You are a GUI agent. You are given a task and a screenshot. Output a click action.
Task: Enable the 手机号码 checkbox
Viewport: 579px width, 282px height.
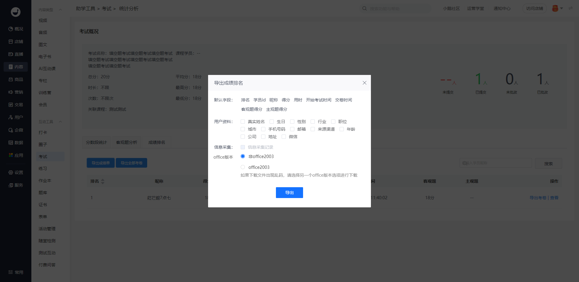pyautogui.click(x=263, y=129)
